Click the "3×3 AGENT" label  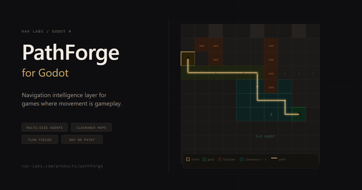(x=265, y=137)
